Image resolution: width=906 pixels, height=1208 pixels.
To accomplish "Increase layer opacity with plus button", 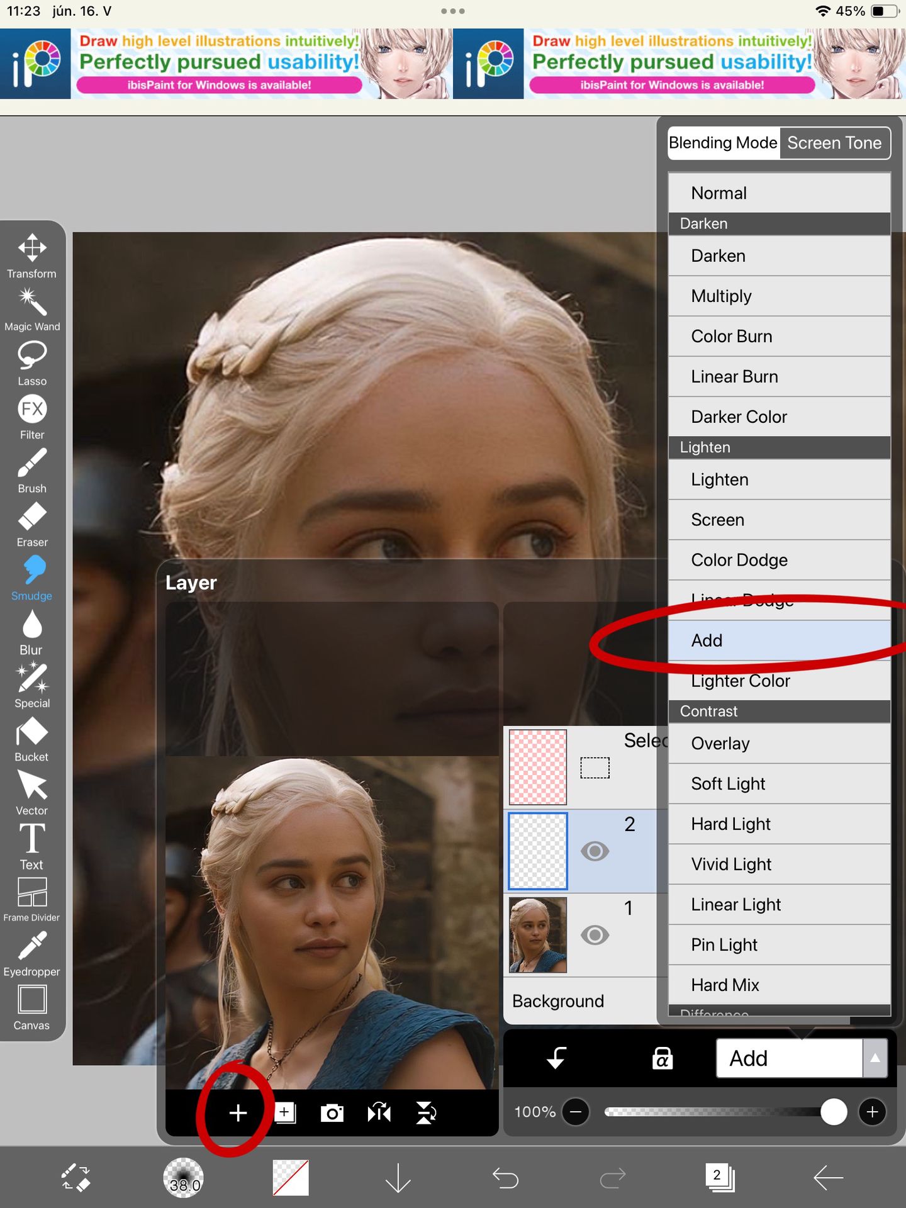I will (x=872, y=1112).
